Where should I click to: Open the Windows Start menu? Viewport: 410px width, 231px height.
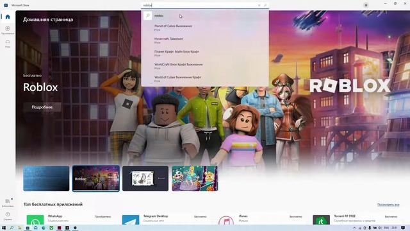pos(4,228)
